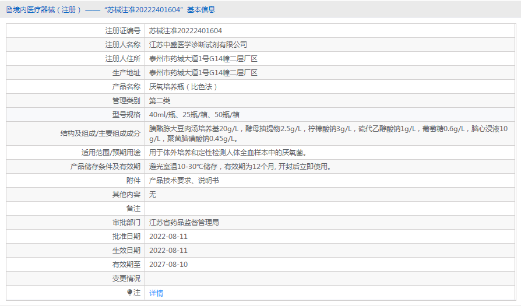Click the label 注册人名称

tap(123, 45)
